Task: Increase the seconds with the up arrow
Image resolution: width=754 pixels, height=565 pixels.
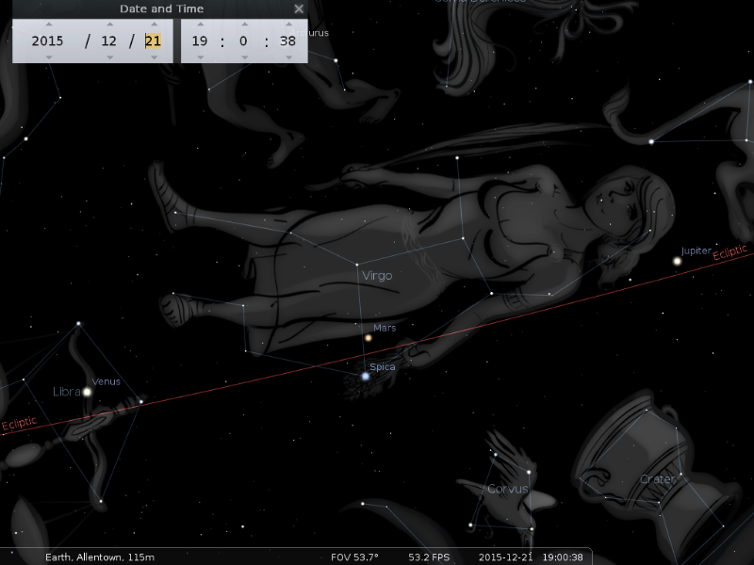Action: [287, 25]
